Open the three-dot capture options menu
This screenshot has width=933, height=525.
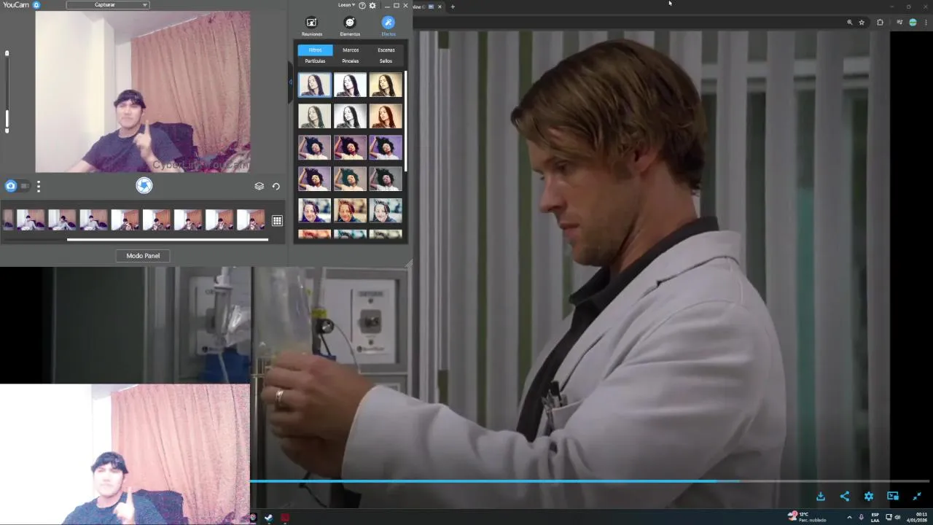[x=39, y=186]
